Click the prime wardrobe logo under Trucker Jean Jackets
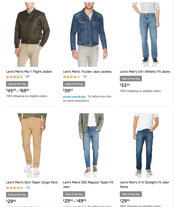The image size is (174, 207). point(74,97)
